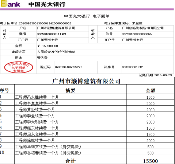Screen dimensions: 175x164
Task: Click serial number 901308001242
Action: (x=133, y=67)
